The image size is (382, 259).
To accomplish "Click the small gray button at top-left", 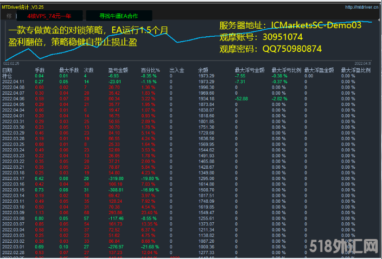I will tap(9, 17).
